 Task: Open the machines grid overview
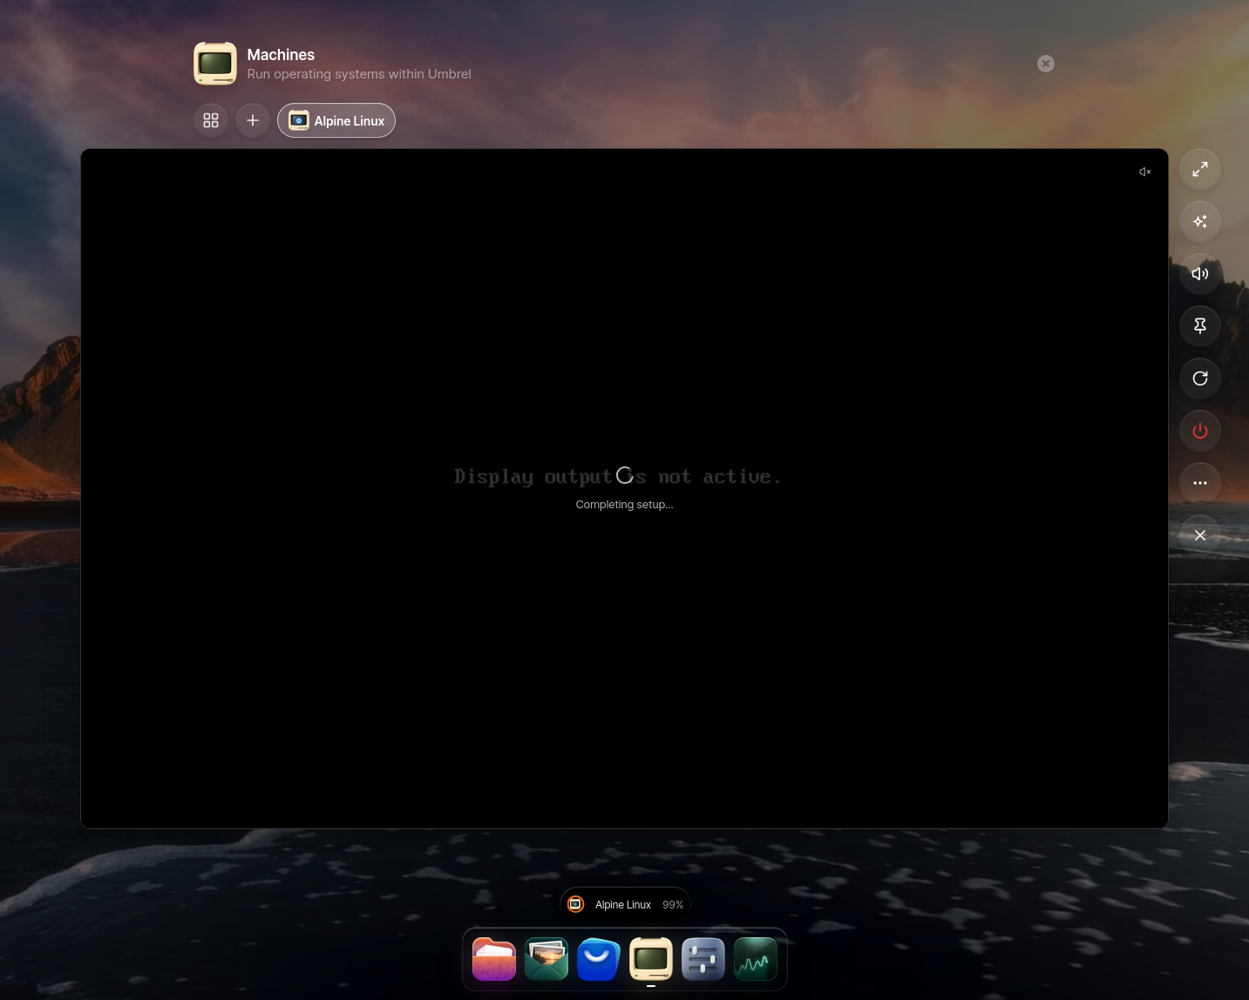(211, 120)
